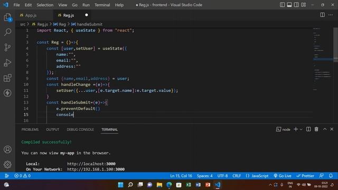Viewport: 338px width, 190px height.
Task: Open the Help menu
Action: 119,5
